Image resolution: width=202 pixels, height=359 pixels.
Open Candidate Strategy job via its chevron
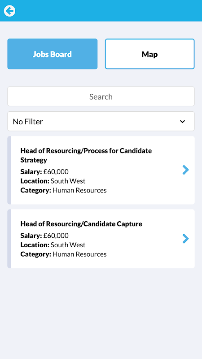tap(185, 170)
